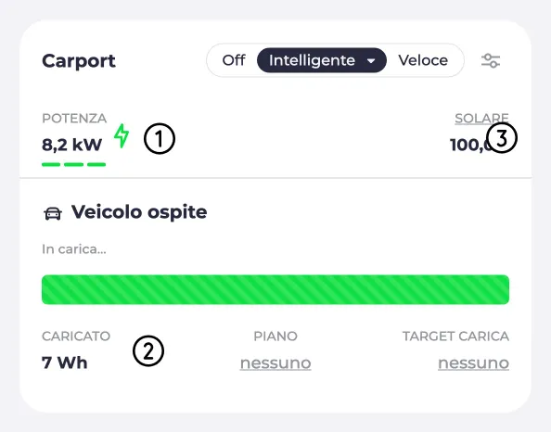
Task: Open the Veicolo ospite vehicle title
Action: click(139, 212)
